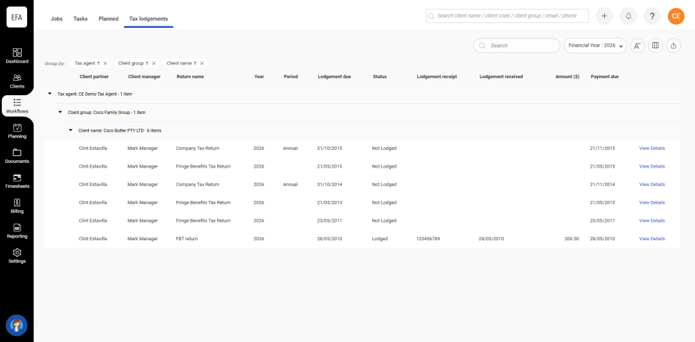Collapse the Coco Family Group row
Viewport: 695px width, 342px height.
tap(60, 112)
